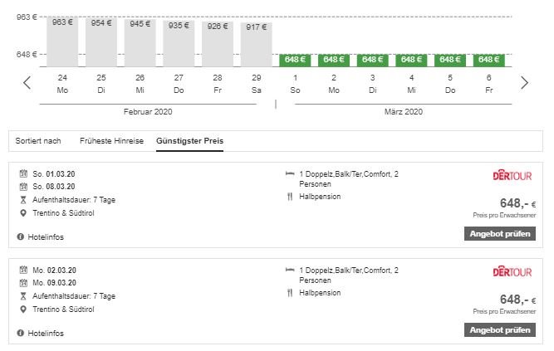Select the Günstigster Preis sort tab
Viewport: 554px width, 351px height.
189,141
